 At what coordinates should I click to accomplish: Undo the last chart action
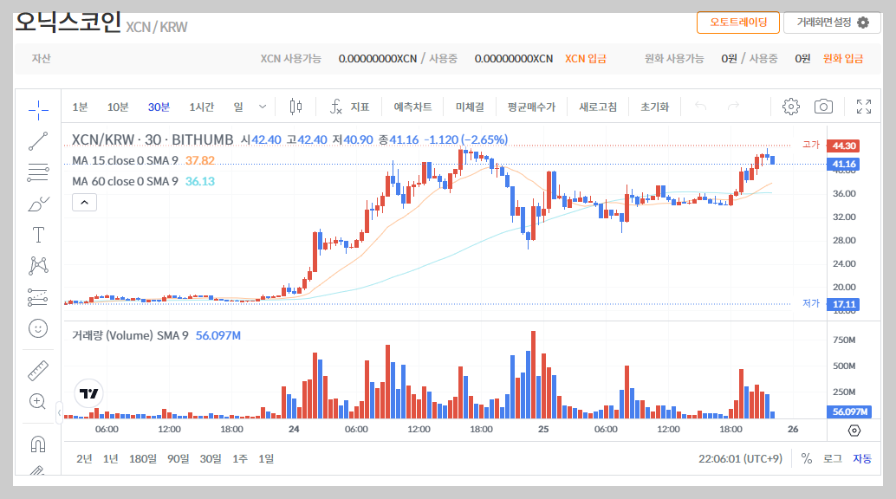point(700,107)
